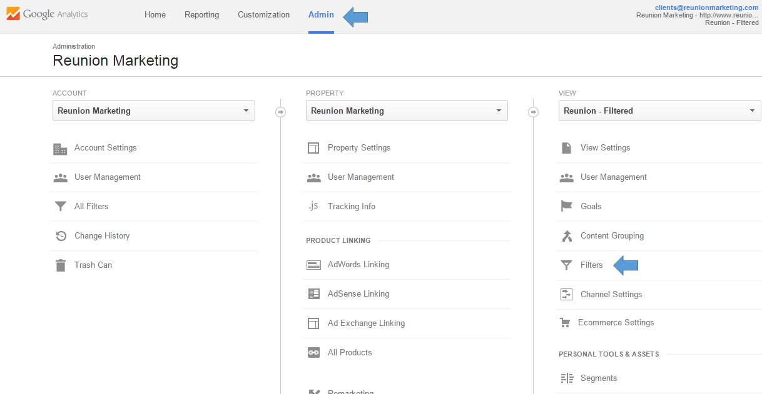
Task: Click the PERSONAL TOOLS & ASSETS label
Action: [x=609, y=354]
